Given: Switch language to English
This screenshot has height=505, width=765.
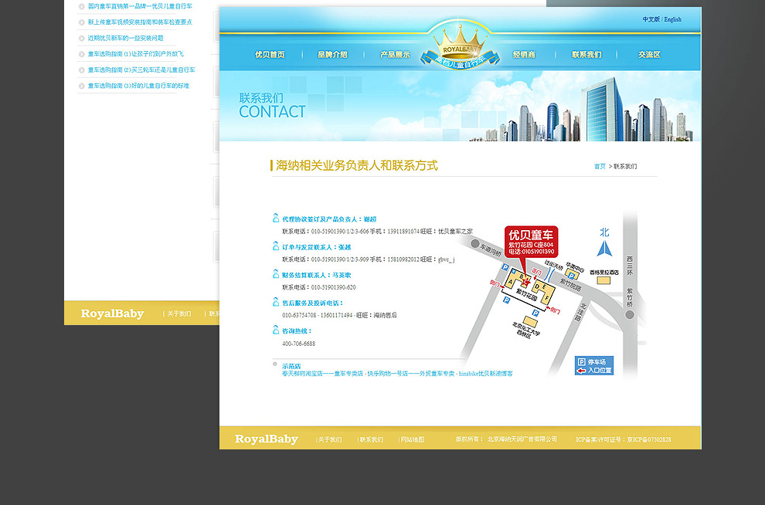Looking at the screenshot, I should (672, 19).
